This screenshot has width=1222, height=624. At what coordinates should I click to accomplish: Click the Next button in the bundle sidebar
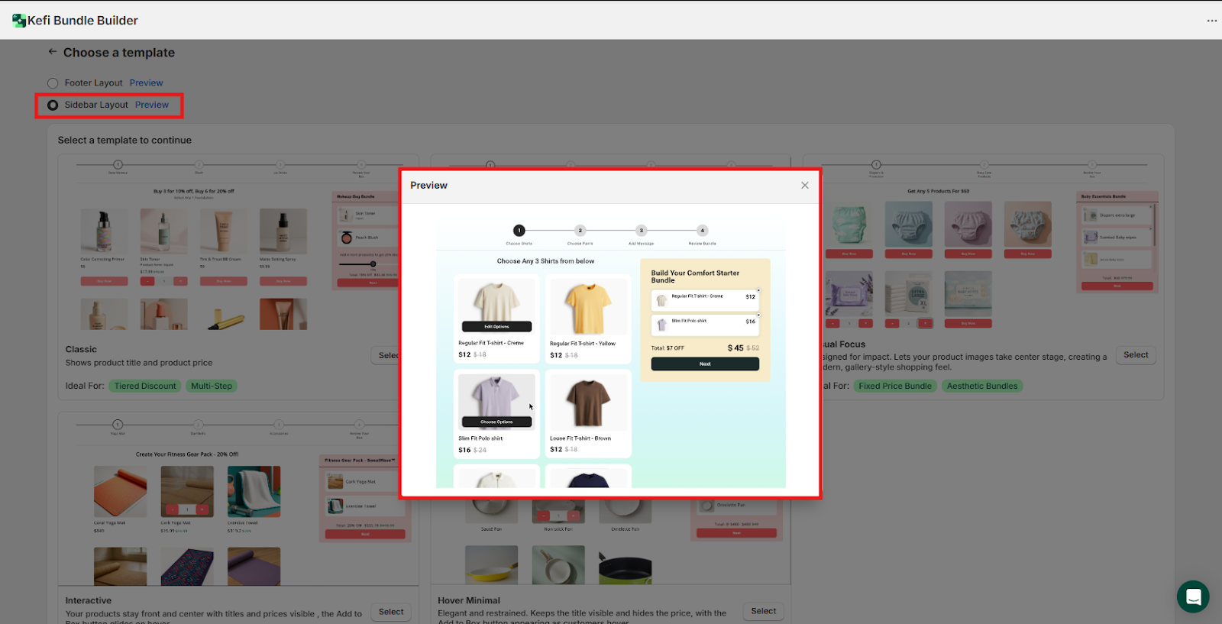point(704,364)
